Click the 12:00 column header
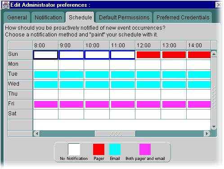 click(x=148, y=46)
